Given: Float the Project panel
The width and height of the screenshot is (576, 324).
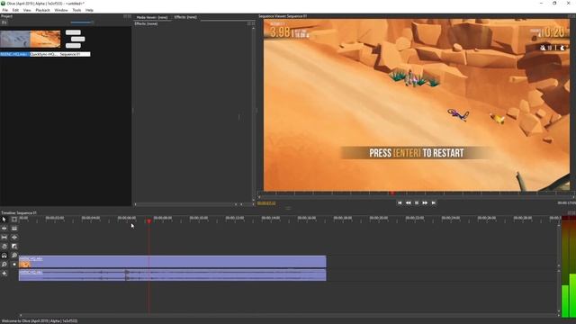Looking at the screenshot, I should (x=125, y=16).
